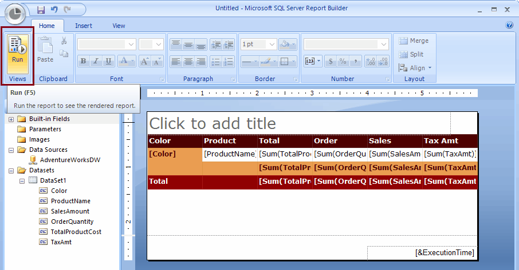Open the font name combo box
The width and height of the screenshot is (519, 270).
(x=107, y=44)
